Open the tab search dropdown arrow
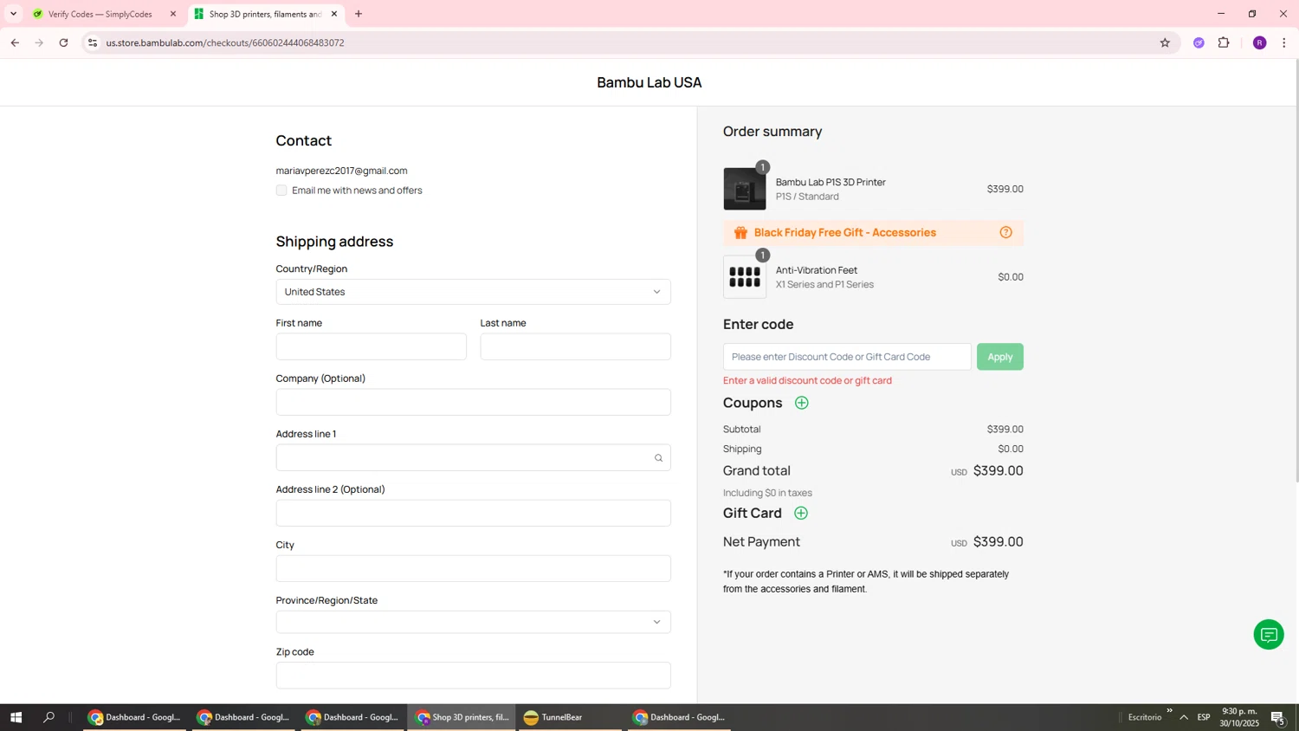 [13, 14]
